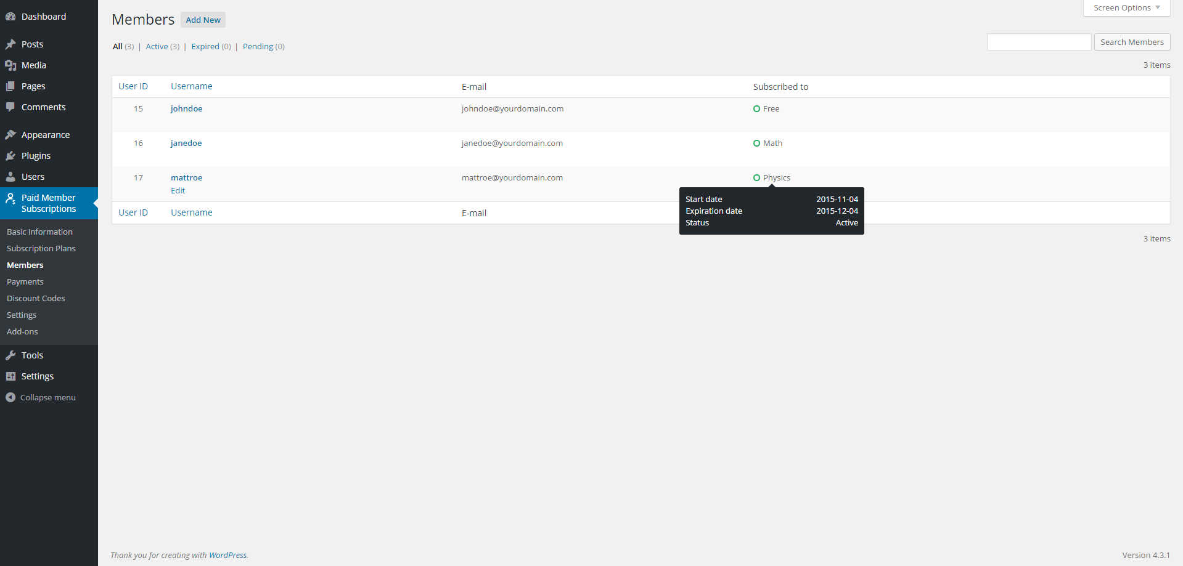The width and height of the screenshot is (1183, 566).
Task: Switch to the Expired members filter
Action: pos(205,46)
